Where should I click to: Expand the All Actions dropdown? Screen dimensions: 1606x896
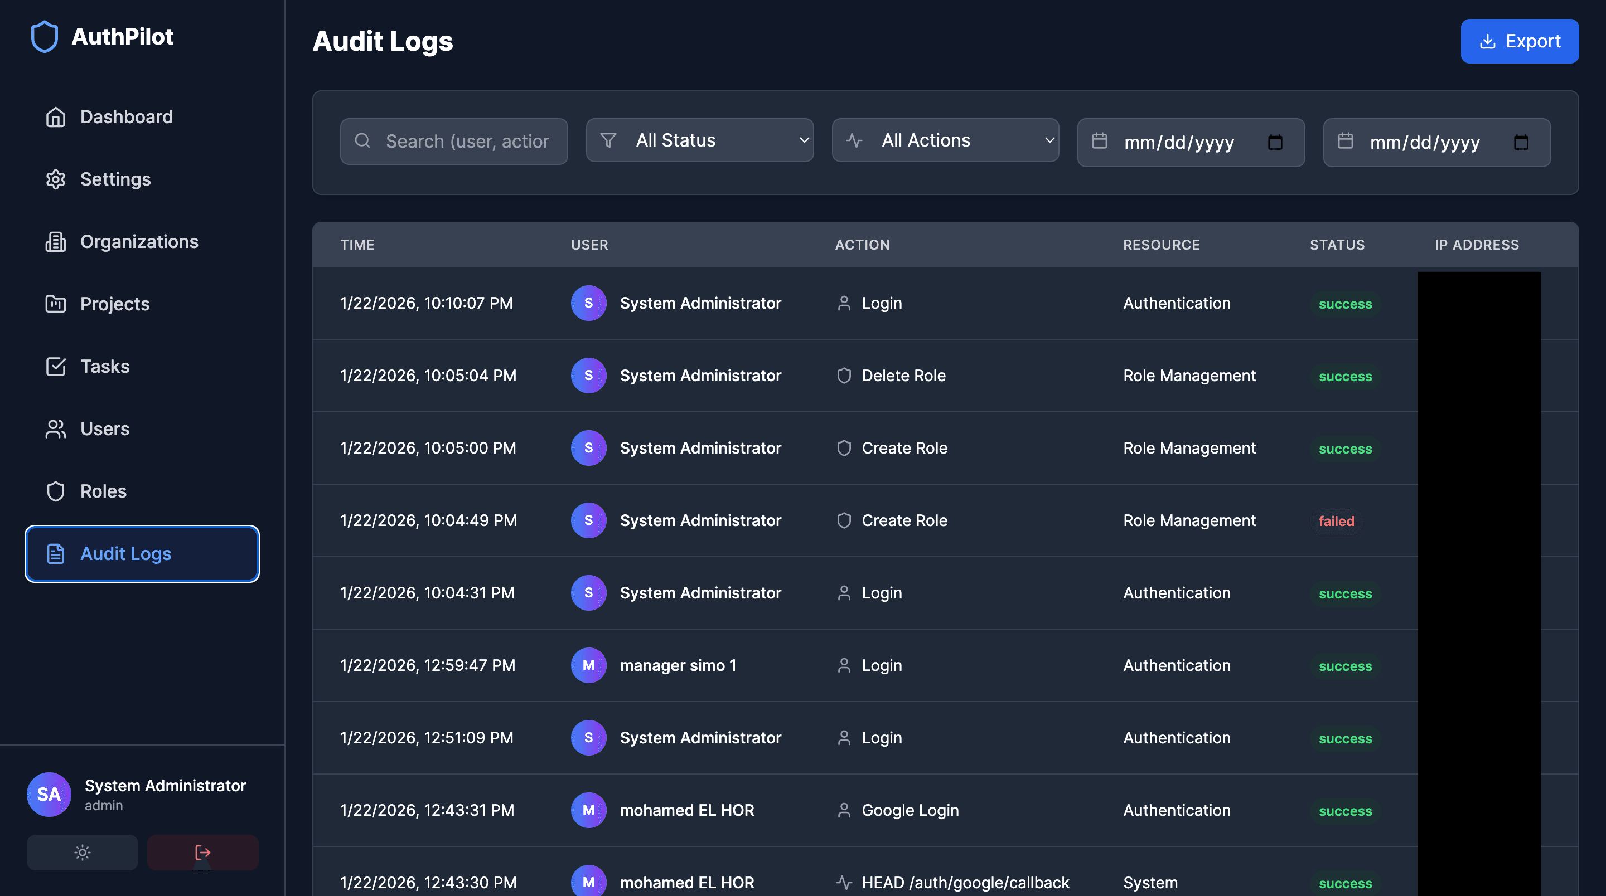click(945, 140)
